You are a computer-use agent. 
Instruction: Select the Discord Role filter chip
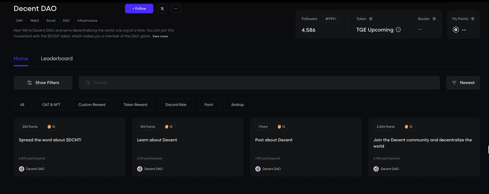click(x=176, y=104)
